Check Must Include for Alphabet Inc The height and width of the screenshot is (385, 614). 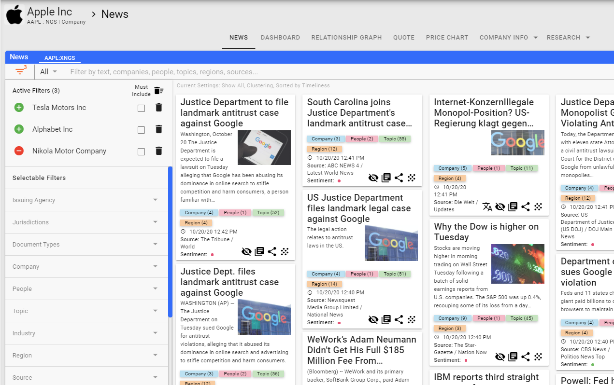coord(141,130)
